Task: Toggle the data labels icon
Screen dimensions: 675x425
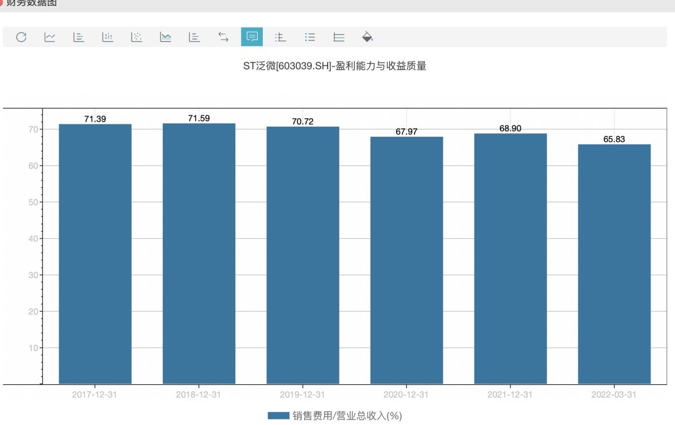Action: pyautogui.click(x=252, y=37)
